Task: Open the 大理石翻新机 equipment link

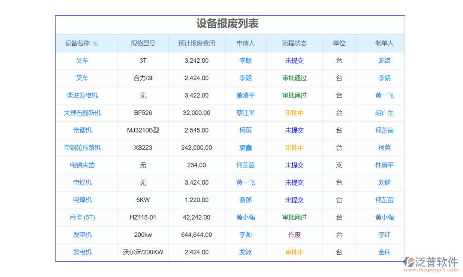Action: (x=82, y=113)
